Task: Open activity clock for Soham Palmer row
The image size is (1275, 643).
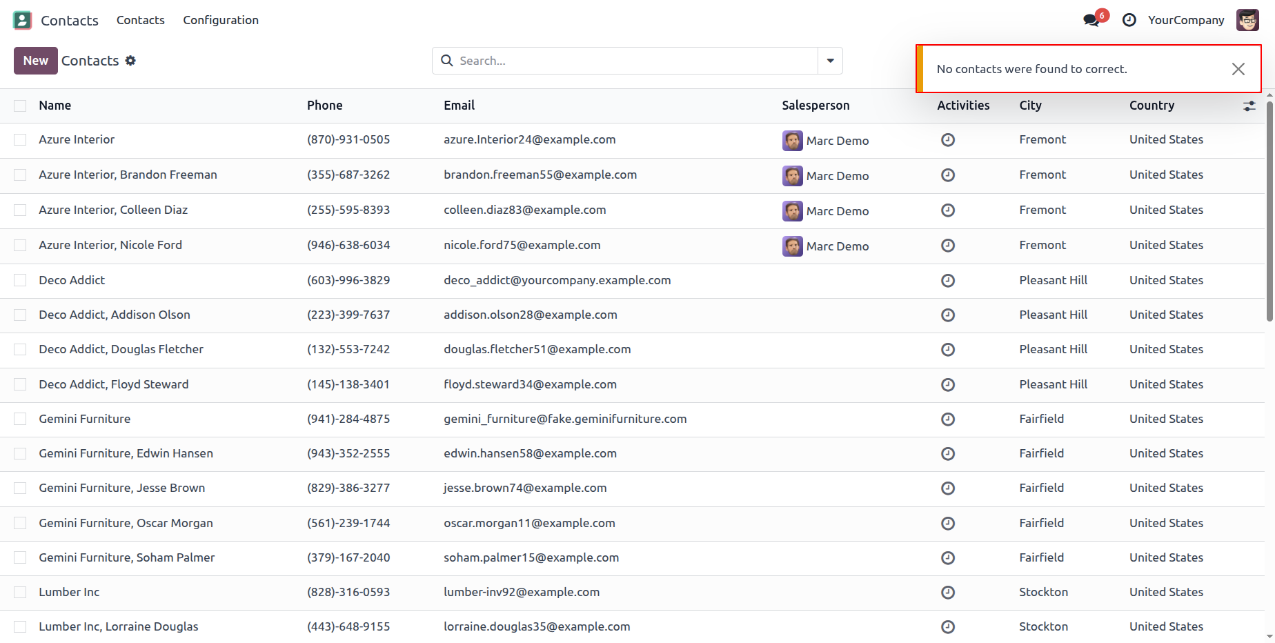Action: pos(948,558)
